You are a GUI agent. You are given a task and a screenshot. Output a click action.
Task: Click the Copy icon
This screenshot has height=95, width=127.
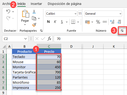34,18
